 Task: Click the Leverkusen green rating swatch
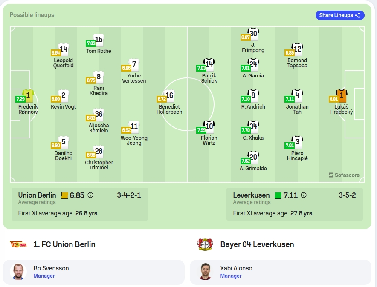coord(278,195)
